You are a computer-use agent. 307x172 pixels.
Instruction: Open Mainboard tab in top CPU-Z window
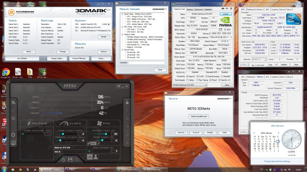(x=251, y=10)
